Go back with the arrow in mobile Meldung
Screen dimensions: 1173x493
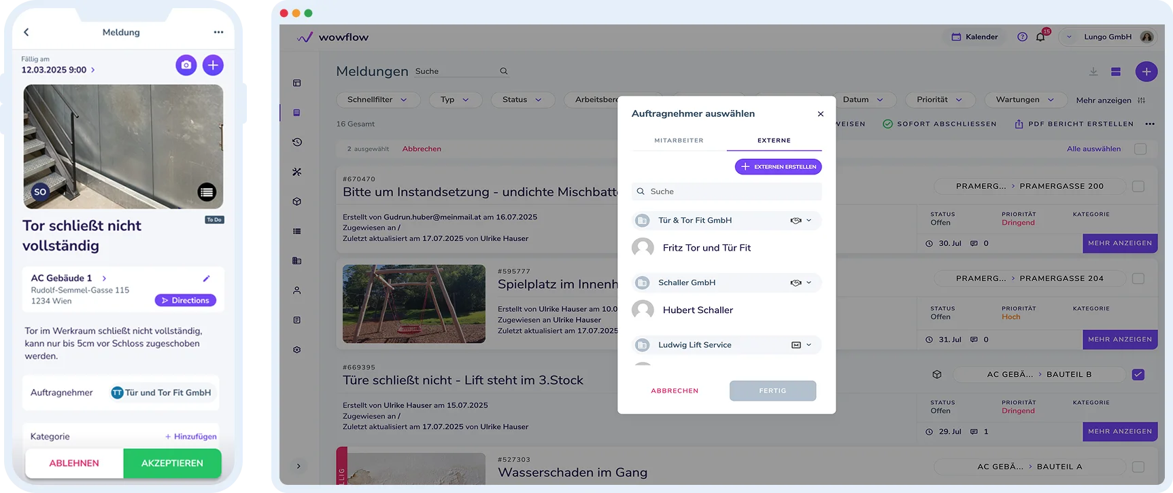pyautogui.click(x=27, y=32)
